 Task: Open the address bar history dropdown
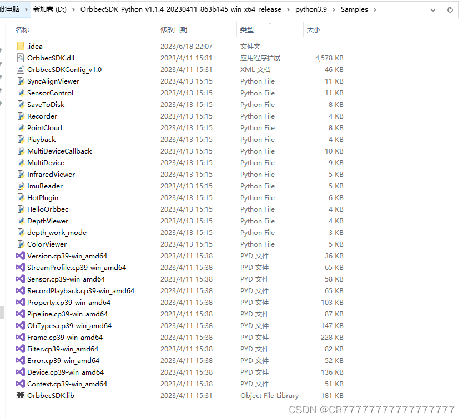(x=433, y=10)
